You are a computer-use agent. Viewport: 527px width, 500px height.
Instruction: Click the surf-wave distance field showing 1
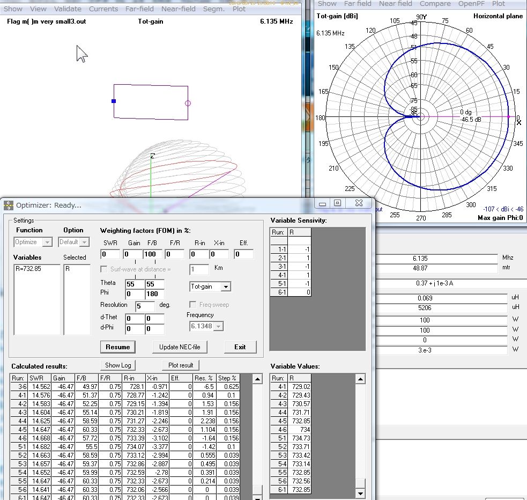click(199, 269)
